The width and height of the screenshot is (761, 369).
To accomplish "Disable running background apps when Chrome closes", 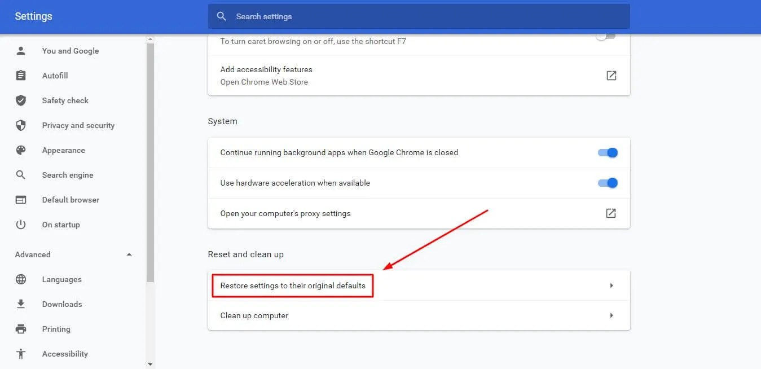I will 607,152.
